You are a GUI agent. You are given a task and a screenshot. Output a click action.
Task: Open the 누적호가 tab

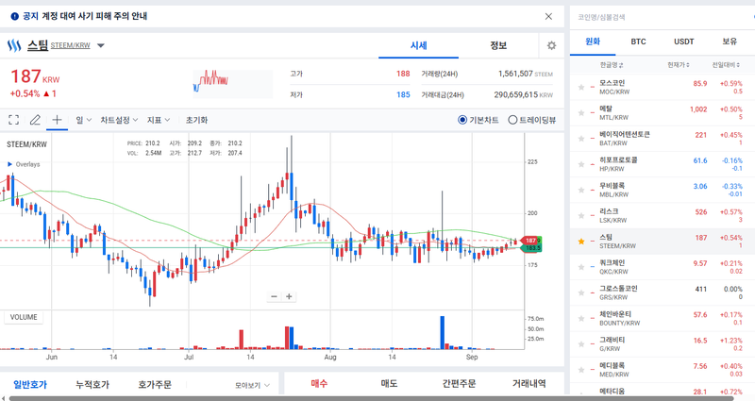tap(92, 384)
